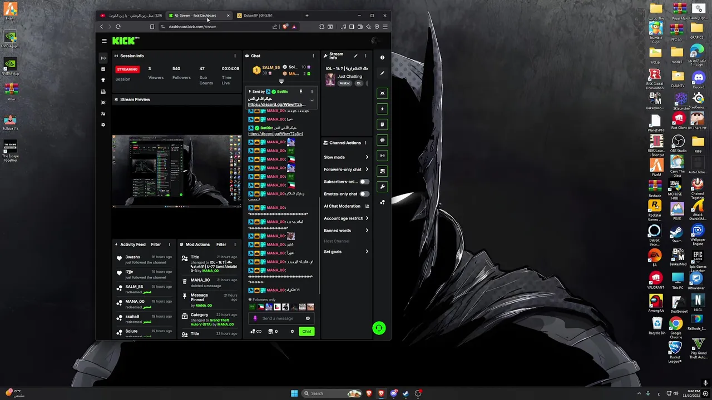Click Filter in Activity Feed header

click(156, 244)
